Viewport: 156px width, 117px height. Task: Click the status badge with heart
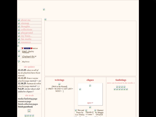coord(26,48)
